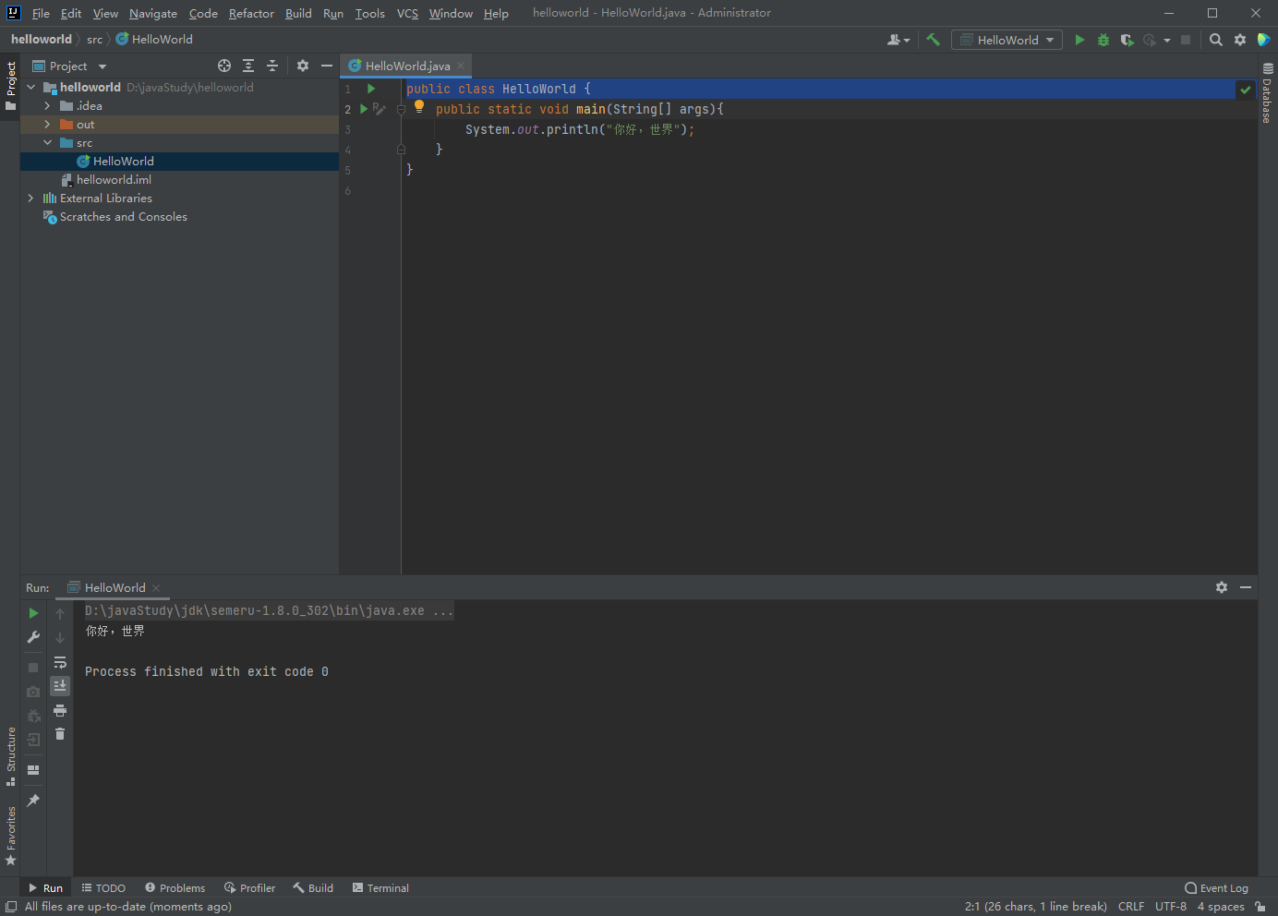Open Project panel options gear

[x=303, y=66]
